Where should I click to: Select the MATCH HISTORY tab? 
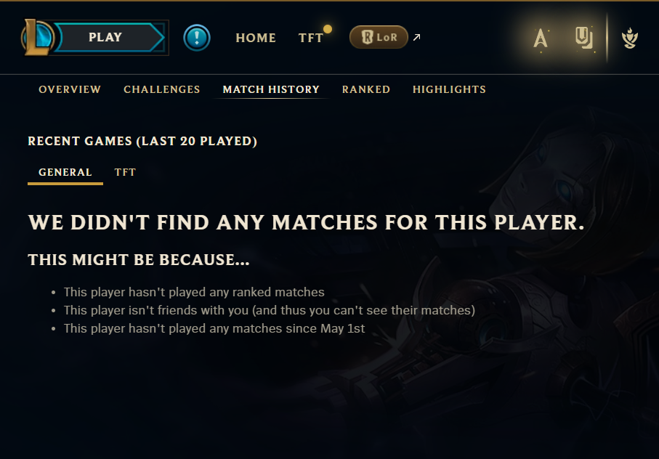(271, 89)
